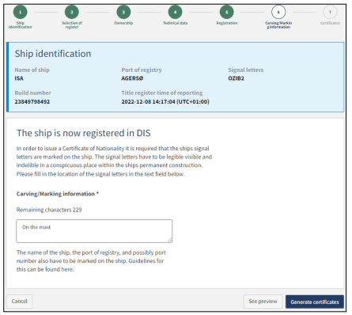Image resolution: width=352 pixels, height=315 pixels.
Task: Click the Ship identification heading
Action: tap(53, 54)
